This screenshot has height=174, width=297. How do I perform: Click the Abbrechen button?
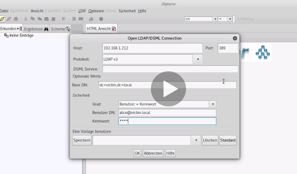[153, 154]
